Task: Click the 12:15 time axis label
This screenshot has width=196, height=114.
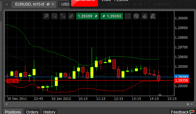Action: click(x=119, y=99)
